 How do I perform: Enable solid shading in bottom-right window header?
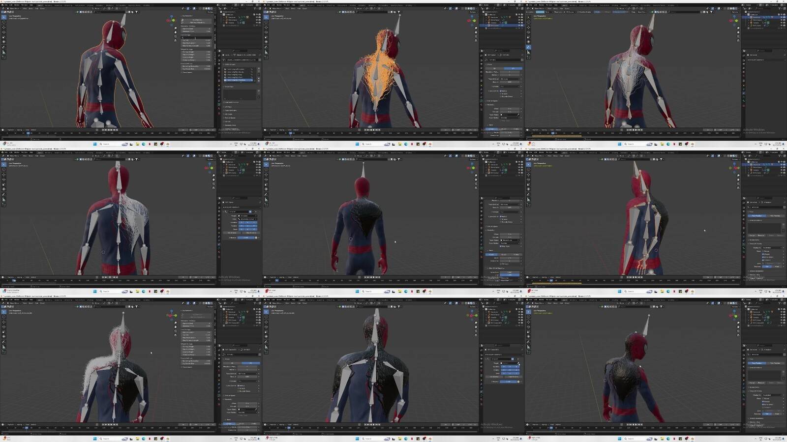[x=731, y=303]
